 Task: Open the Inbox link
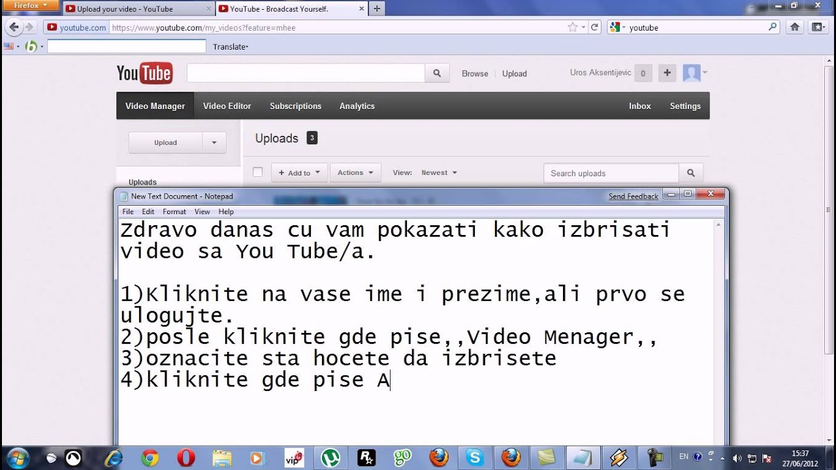tap(639, 106)
